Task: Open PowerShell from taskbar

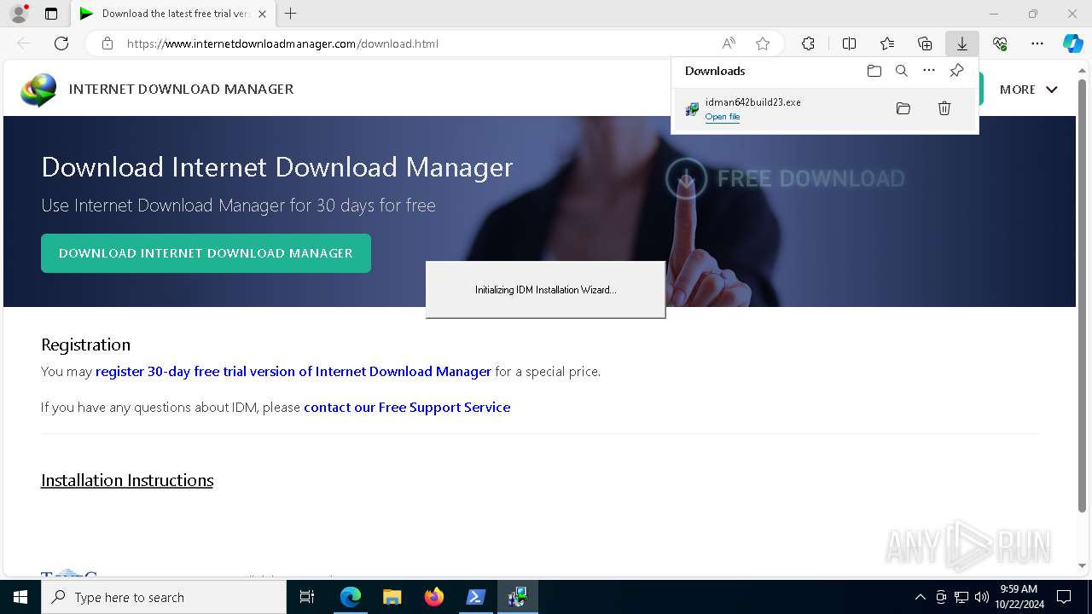Action: [x=475, y=597]
